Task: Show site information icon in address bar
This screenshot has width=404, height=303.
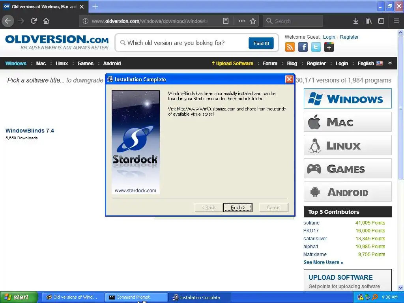Action: (x=86, y=21)
